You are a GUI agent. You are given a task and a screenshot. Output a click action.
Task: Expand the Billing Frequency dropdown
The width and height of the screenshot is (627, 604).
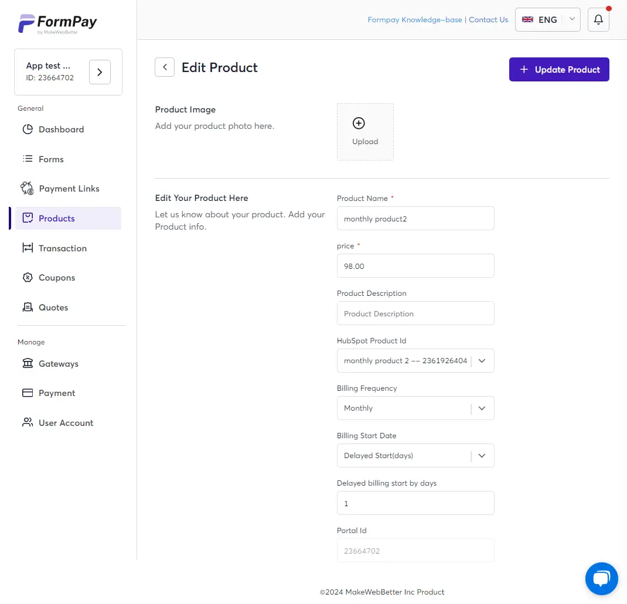coord(482,408)
